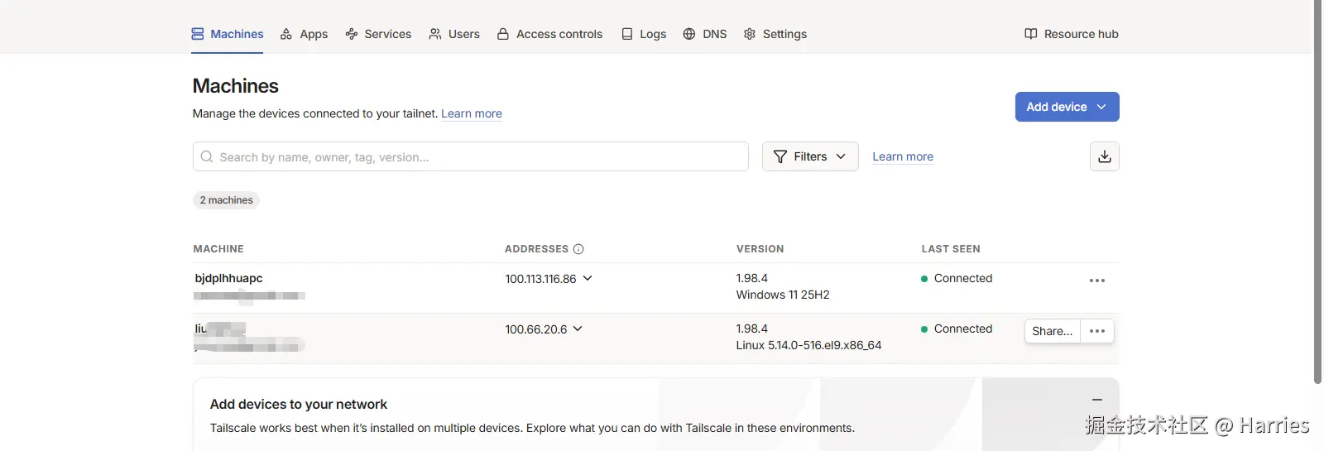The image size is (1324, 451).
Task: Click the page vertical scrollbar
Action: [x=1318, y=192]
